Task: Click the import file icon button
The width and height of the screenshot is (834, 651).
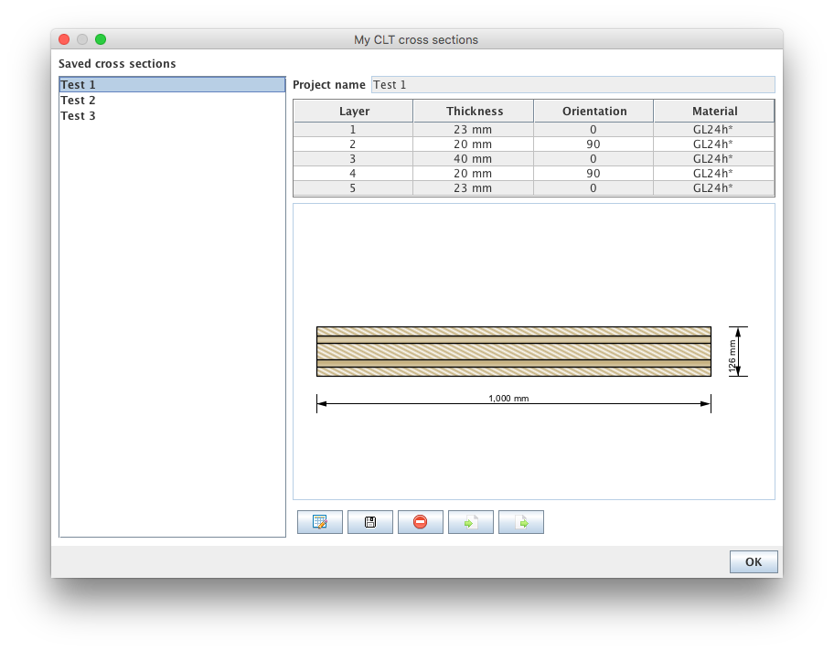Action: [x=471, y=522]
